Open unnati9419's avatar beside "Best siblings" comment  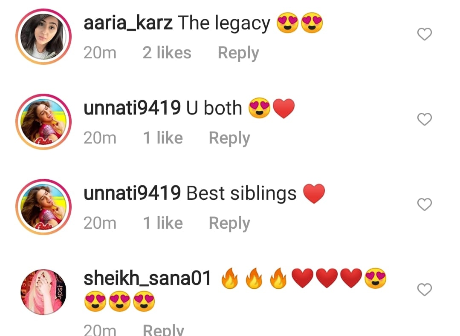pyautogui.click(x=43, y=207)
